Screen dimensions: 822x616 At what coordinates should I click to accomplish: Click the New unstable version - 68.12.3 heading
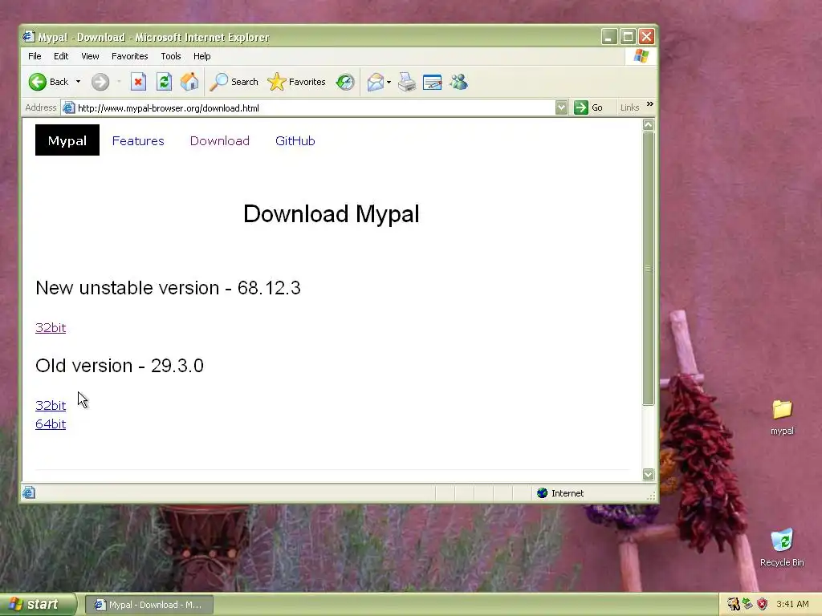[168, 288]
